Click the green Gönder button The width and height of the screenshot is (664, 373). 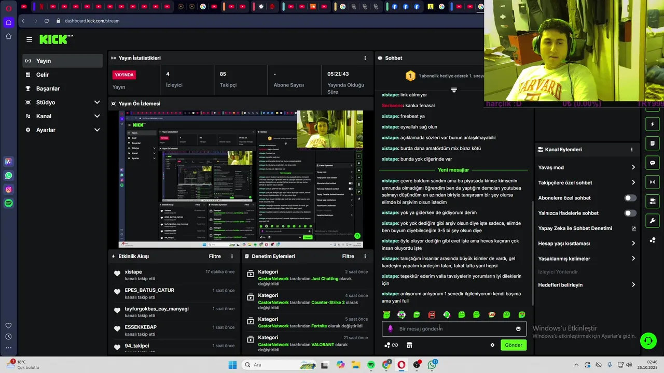[x=514, y=345]
